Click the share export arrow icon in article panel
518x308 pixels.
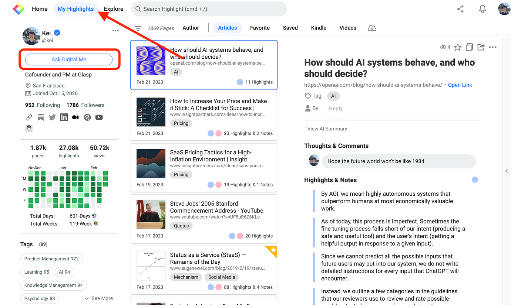(x=481, y=47)
